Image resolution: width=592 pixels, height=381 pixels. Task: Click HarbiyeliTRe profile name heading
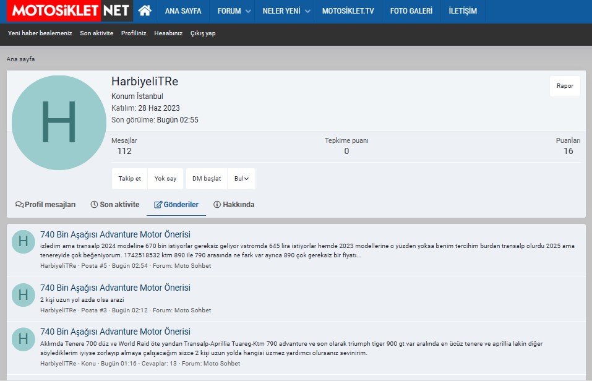click(145, 82)
